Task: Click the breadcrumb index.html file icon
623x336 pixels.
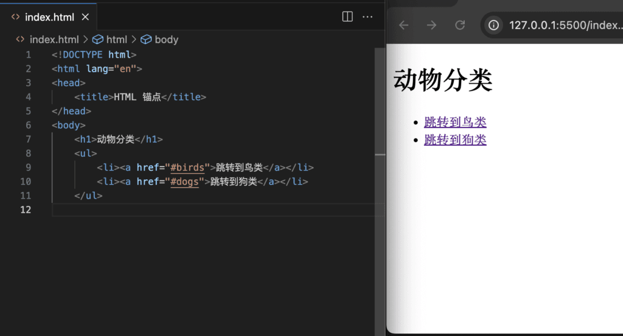Action: [x=20, y=39]
